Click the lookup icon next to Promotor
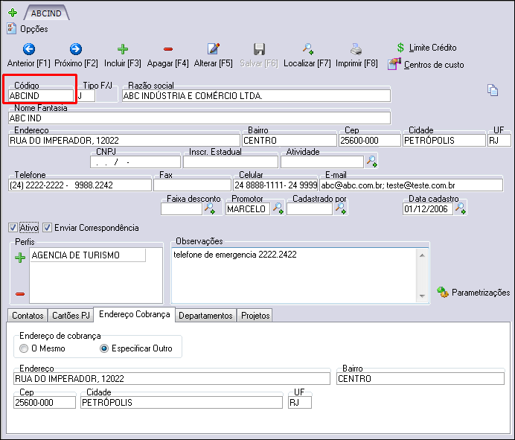515x440 pixels. (278, 208)
